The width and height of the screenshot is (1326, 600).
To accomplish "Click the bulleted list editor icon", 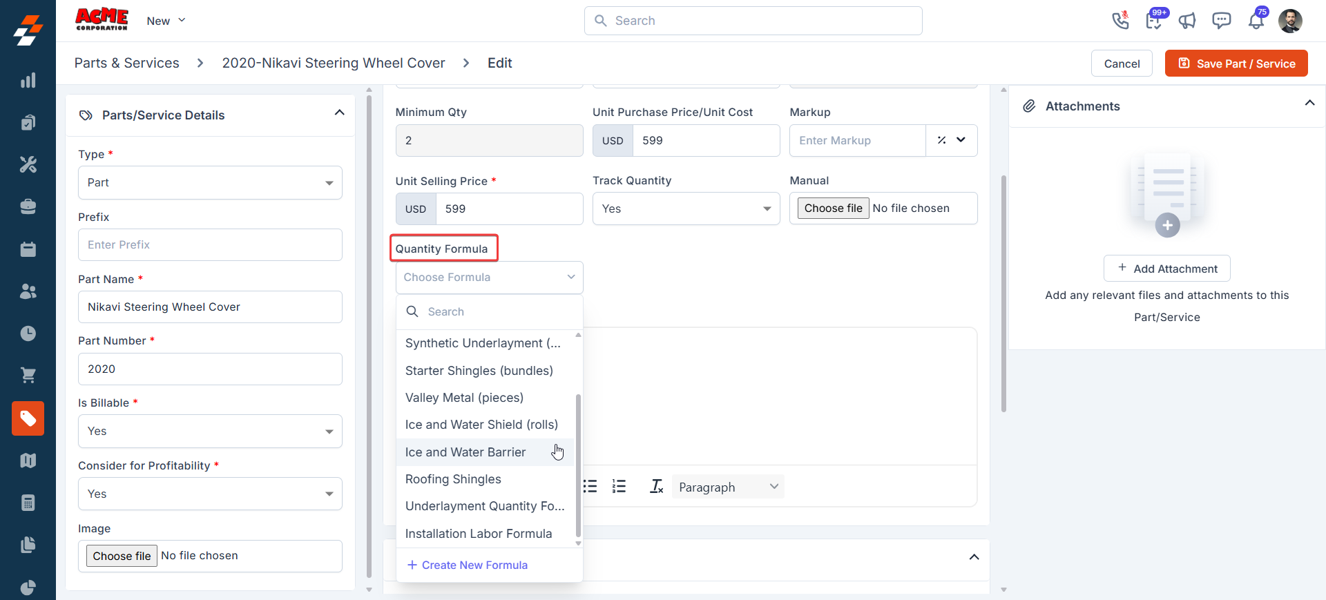I will 590,487.
